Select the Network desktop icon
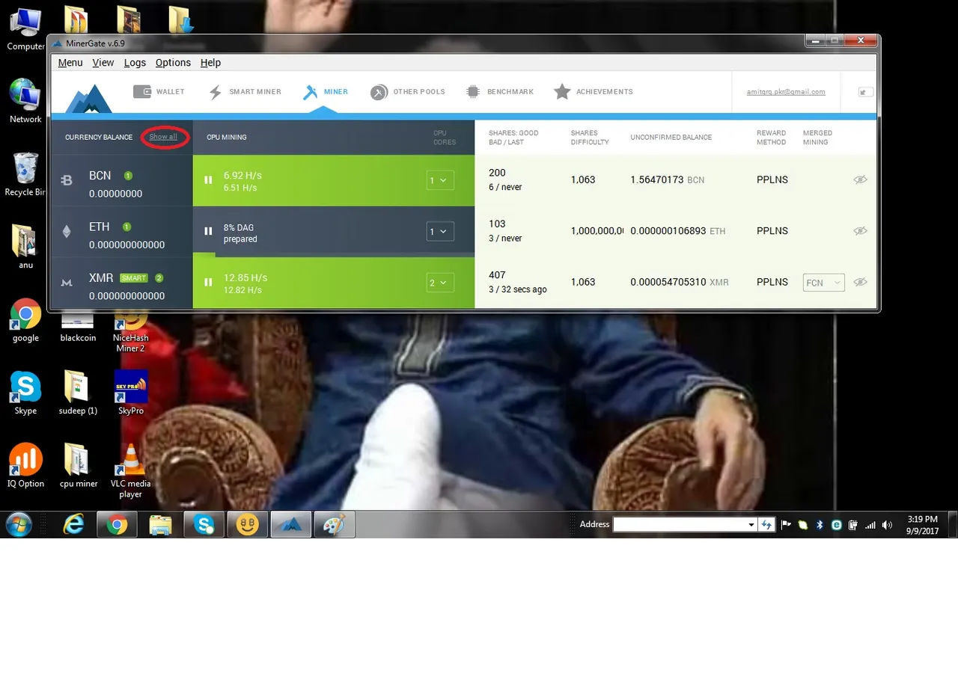The image size is (958, 673). point(25,101)
